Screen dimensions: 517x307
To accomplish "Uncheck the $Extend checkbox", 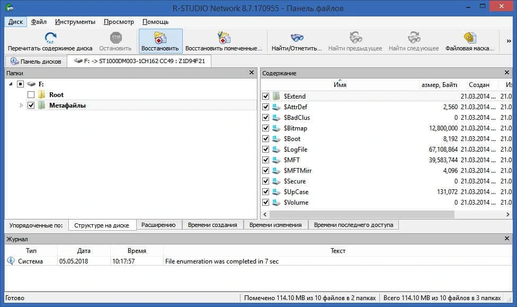I will pos(266,96).
